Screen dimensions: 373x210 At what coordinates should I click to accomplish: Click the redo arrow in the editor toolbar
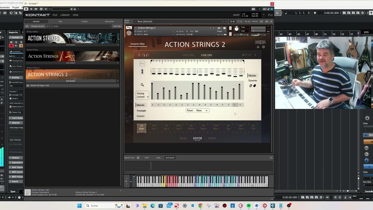click(x=147, y=55)
